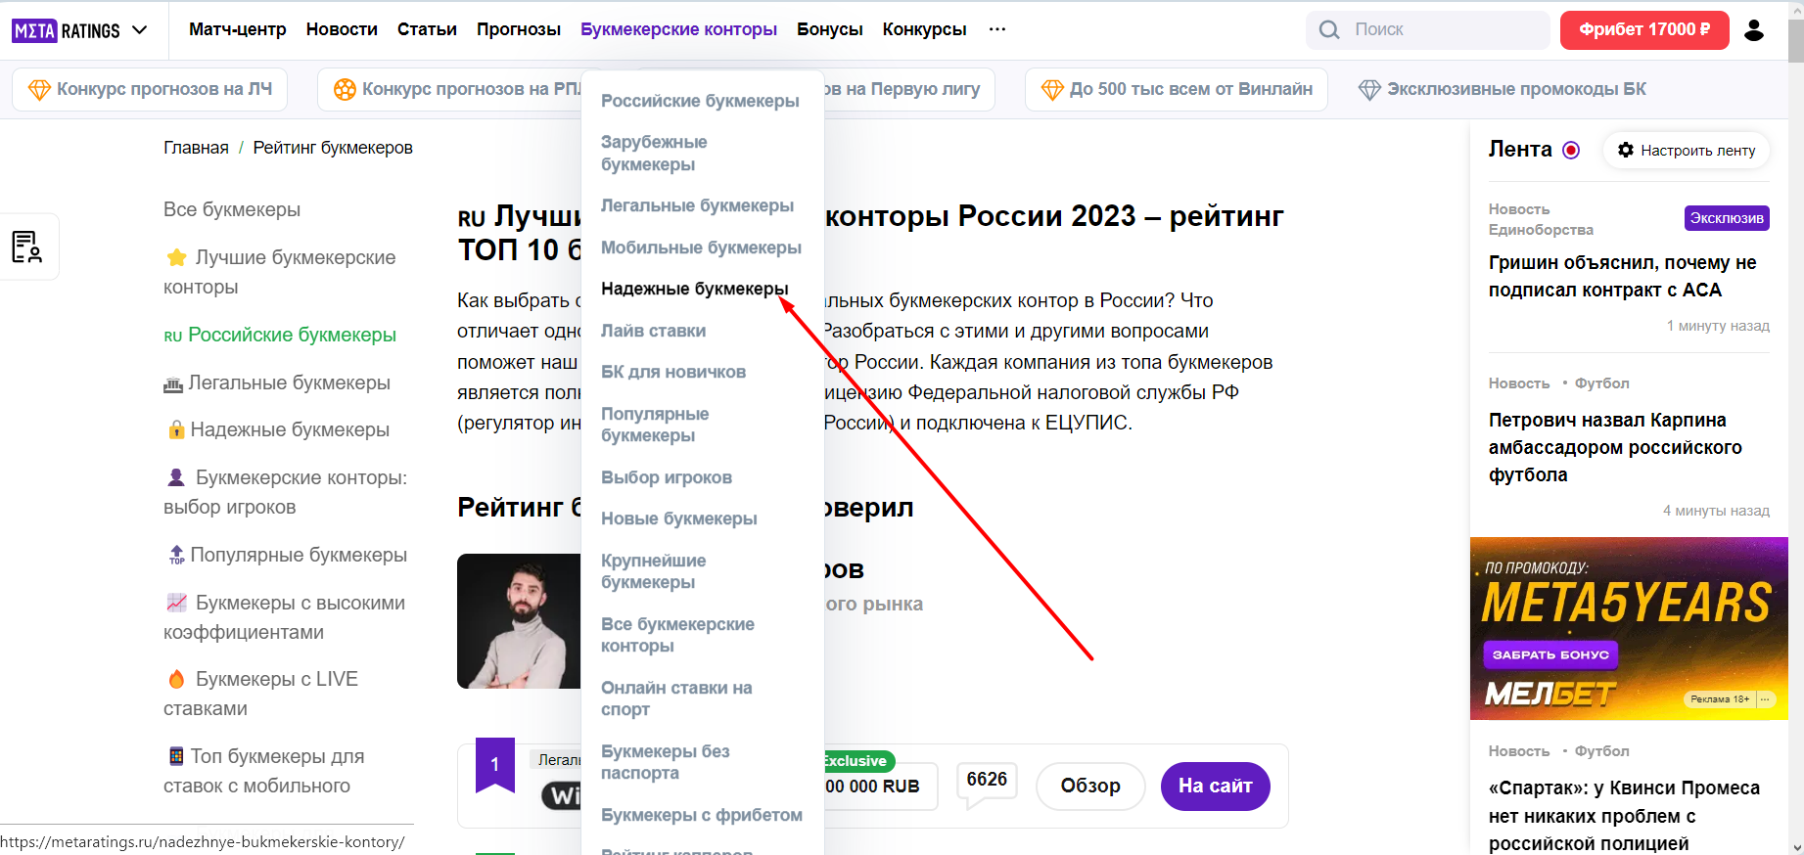Click the Настроить ленту button
1804x855 pixels.
[x=1687, y=150]
